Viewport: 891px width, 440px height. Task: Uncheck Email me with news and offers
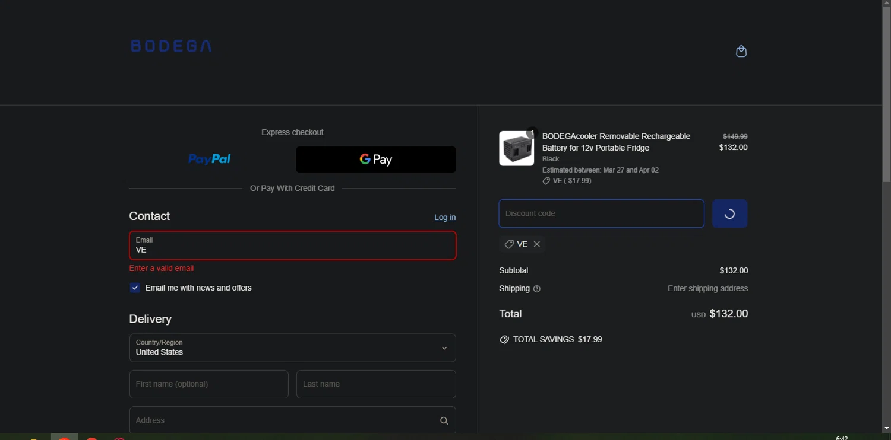click(x=135, y=288)
